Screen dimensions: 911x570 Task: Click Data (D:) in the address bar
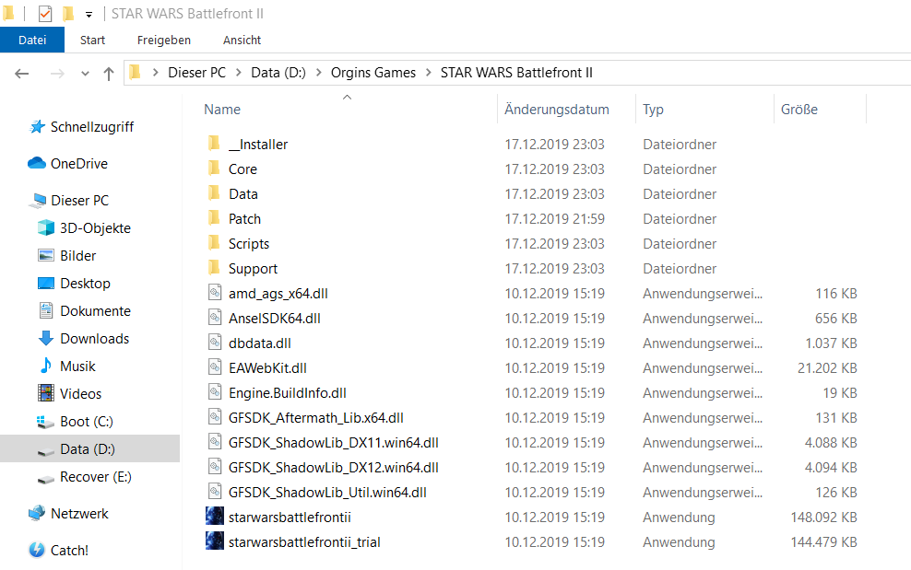pyautogui.click(x=278, y=73)
